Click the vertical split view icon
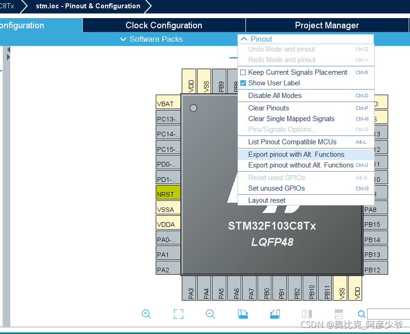Image resolution: width=410 pixels, height=334 pixels. coord(307,314)
